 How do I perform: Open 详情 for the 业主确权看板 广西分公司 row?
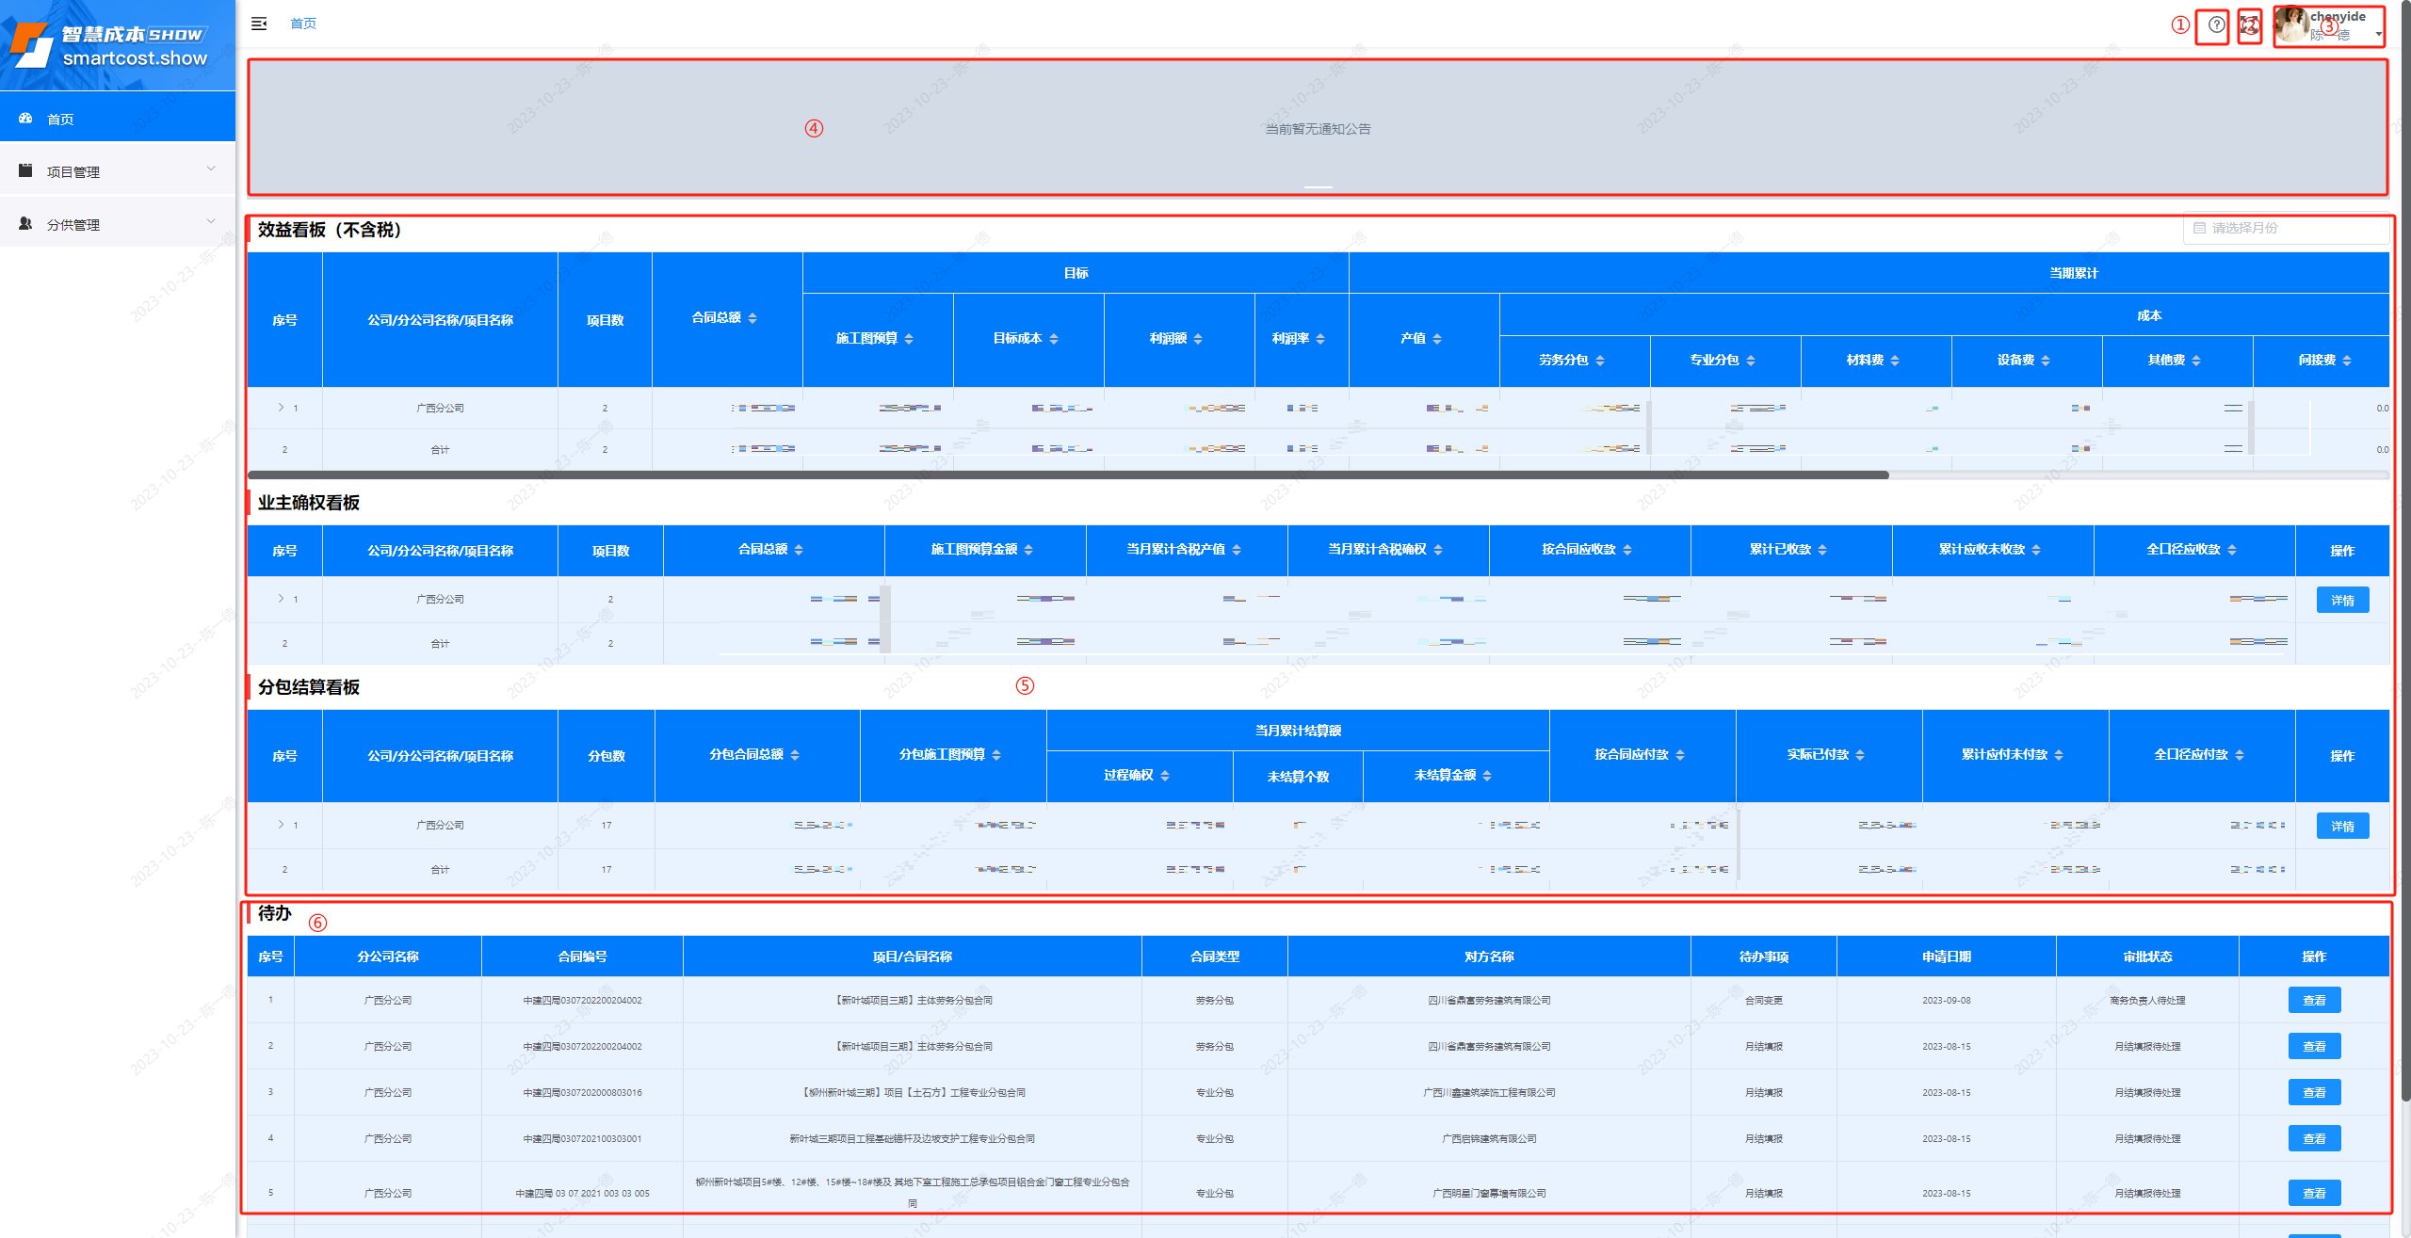tap(2341, 600)
